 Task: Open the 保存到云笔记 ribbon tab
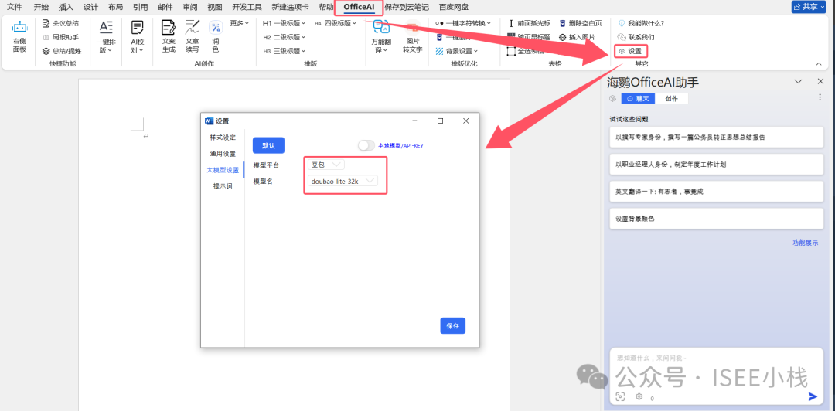pos(407,8)
